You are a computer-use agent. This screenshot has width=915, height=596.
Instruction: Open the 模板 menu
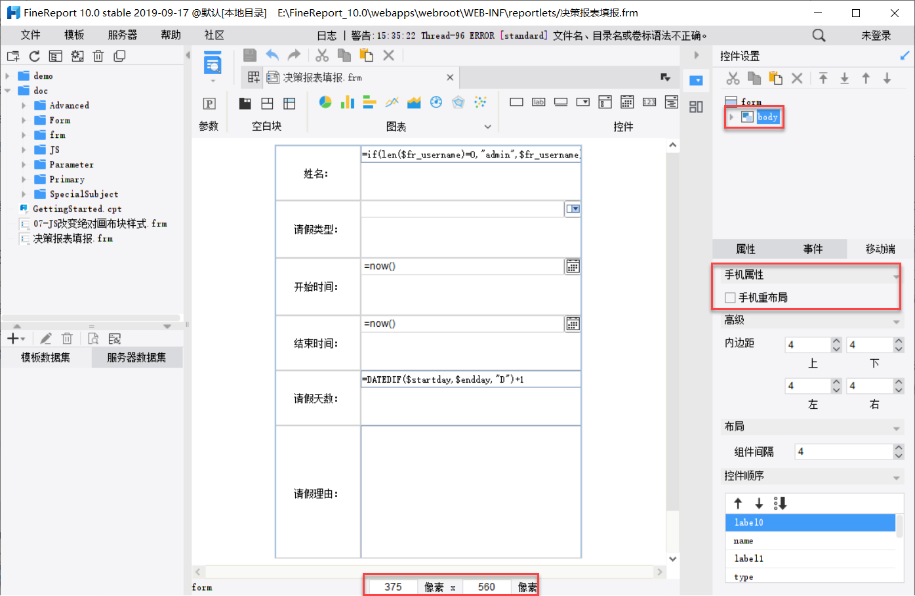(74, 35)
